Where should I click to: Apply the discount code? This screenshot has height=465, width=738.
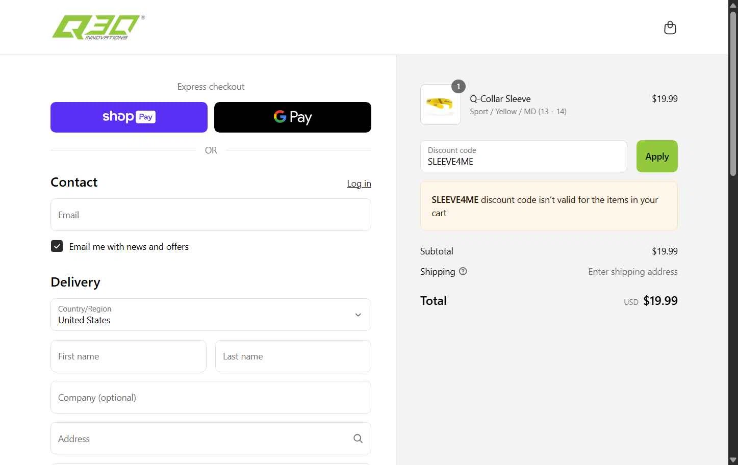(657, 156)
